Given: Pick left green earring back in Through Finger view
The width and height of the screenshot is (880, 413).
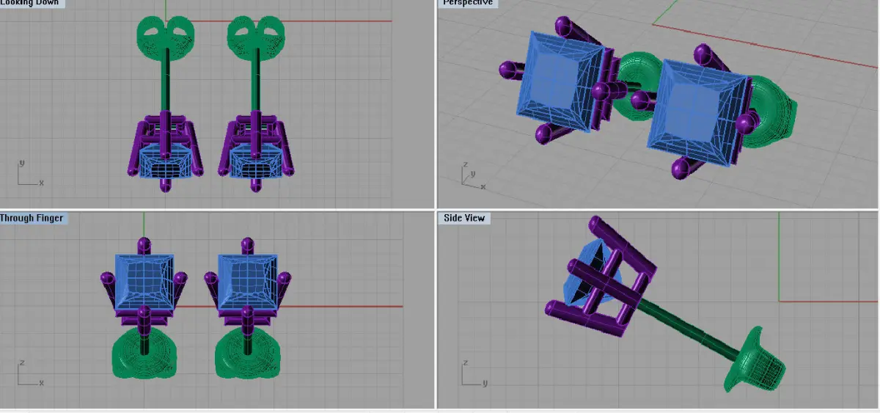Looking at the screenshot, I should point(143,354).
